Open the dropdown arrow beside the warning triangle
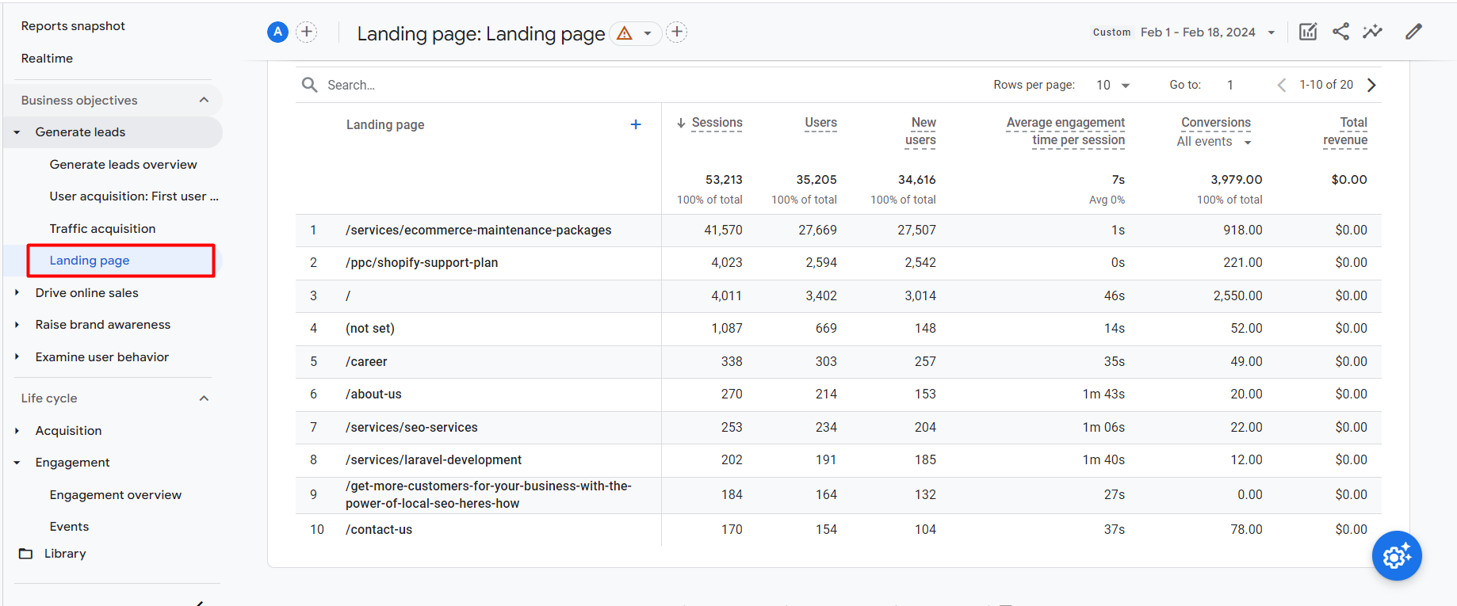Image resolution: width=1457 pixels, height=606 pixels. tap(648, 33)
